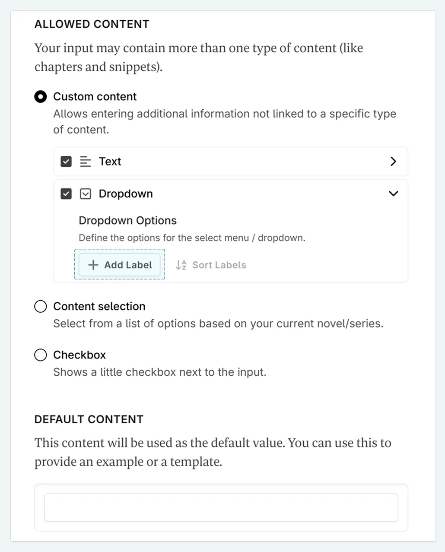Image resolution: width=445 pixels, height=552 pixels.
Task: Collapse the Dropdown section chevron
Action: click(x=393, y=194)
